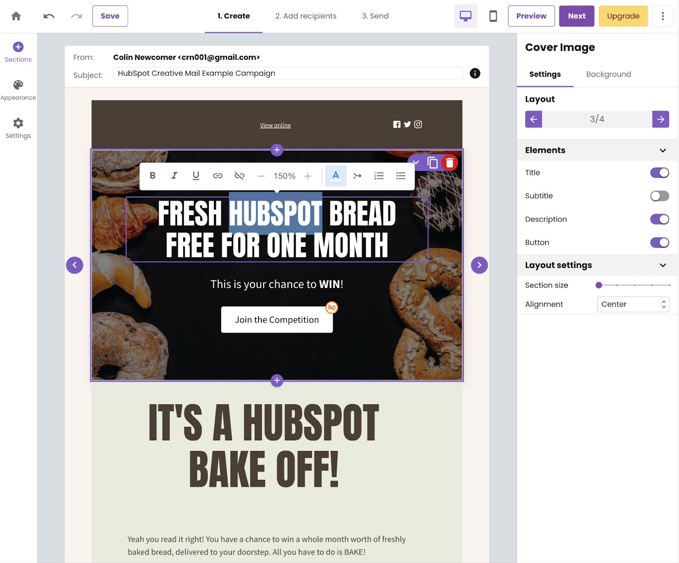
Task: Toggle the Title element off
Action: click(659, 173)
